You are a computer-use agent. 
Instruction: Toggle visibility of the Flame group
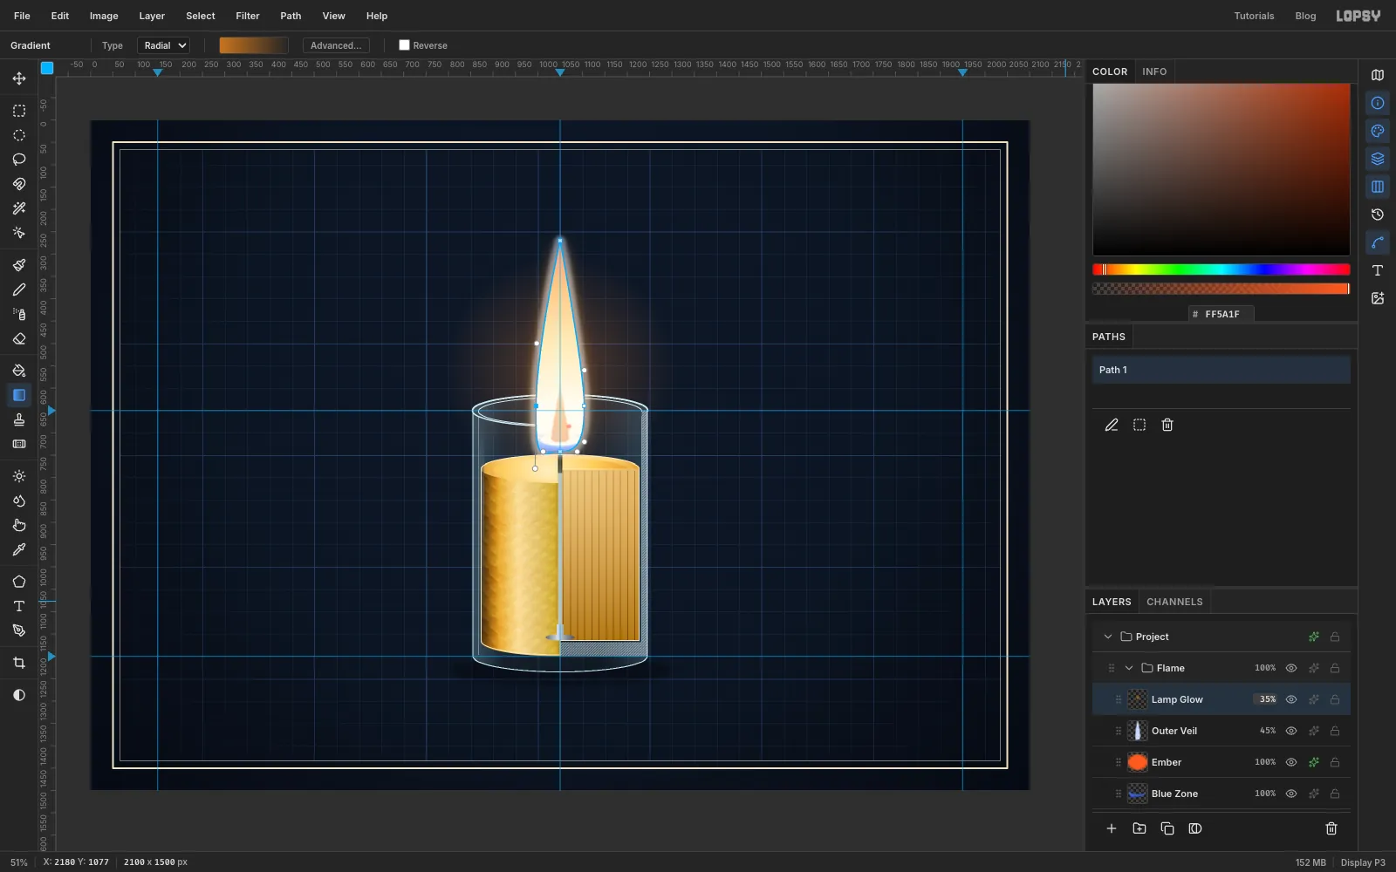tap(1291, 668)
